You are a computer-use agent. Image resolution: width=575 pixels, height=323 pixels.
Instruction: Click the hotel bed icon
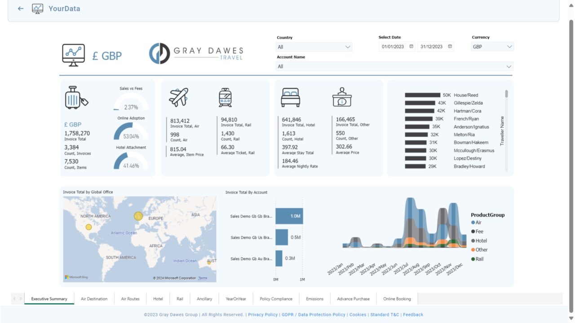pyautogui.click(x=290, y=98)
